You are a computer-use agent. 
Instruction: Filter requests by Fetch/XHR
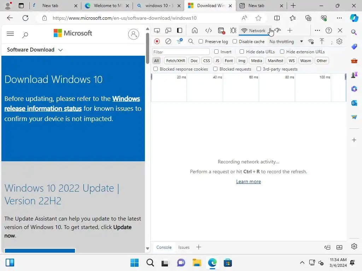coord(175,61)
